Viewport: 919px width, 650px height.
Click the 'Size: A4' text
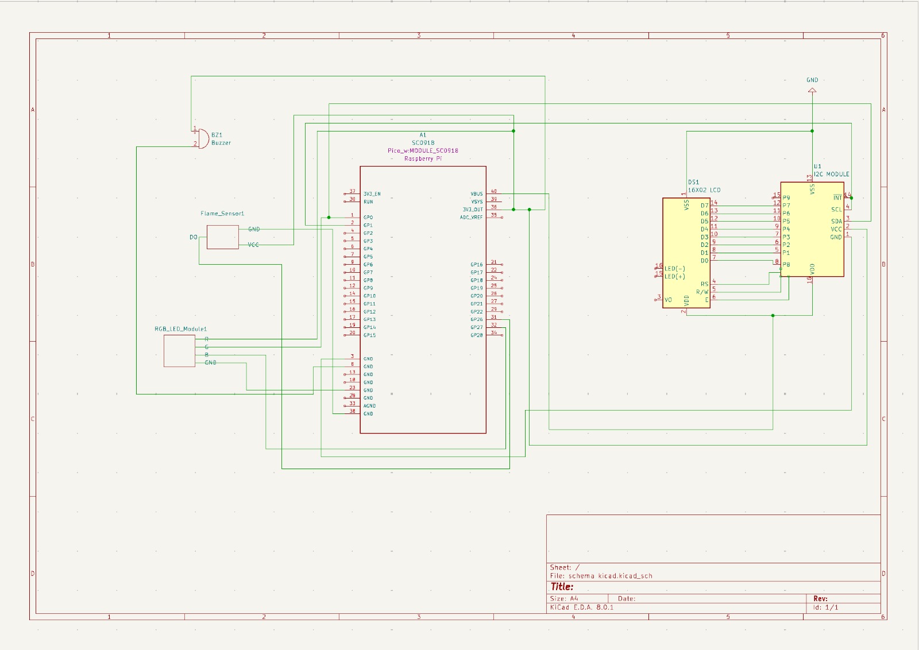coord(564,598)
